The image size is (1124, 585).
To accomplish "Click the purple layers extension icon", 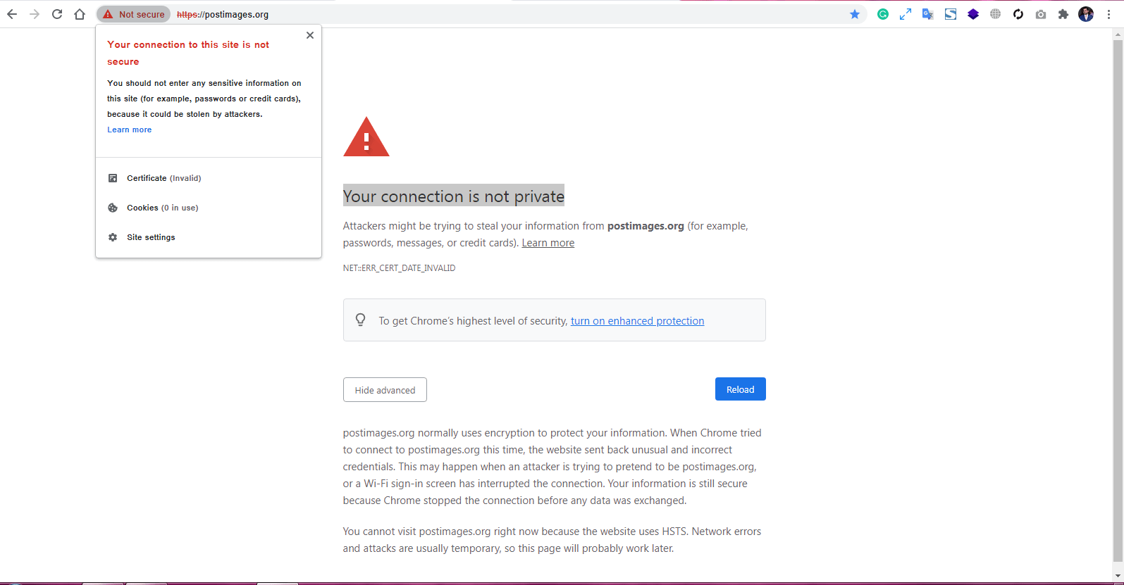I will tap(973, 14).
